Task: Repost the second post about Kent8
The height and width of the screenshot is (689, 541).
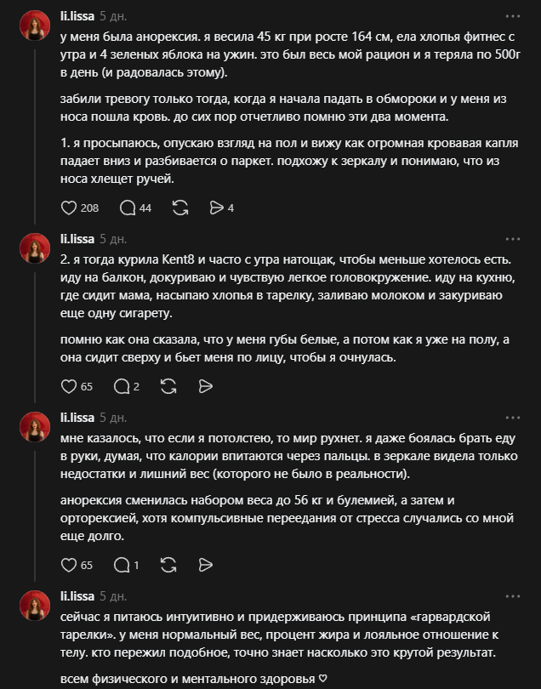Action: pos(168,387)
